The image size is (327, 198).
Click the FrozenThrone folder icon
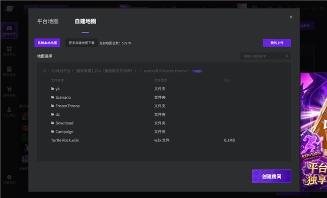click(52, 106)
